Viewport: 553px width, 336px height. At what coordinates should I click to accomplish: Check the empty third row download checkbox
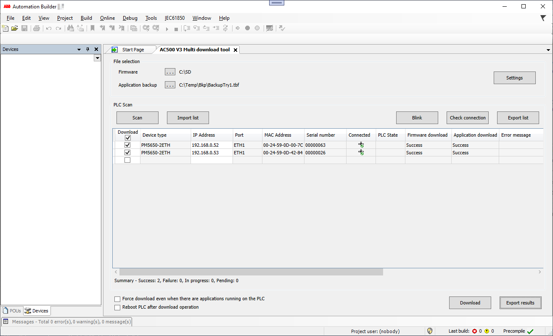pyautogui.click(x=127, y=160)
